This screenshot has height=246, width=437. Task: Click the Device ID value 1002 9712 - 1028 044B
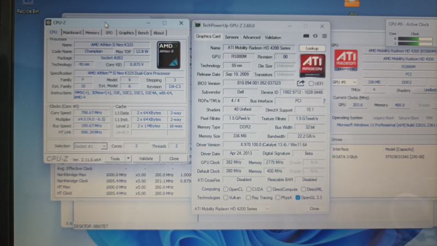(x=303, y=92)
